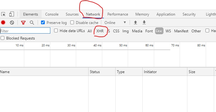Export HAR file with download arrow

tap(144, 22)
